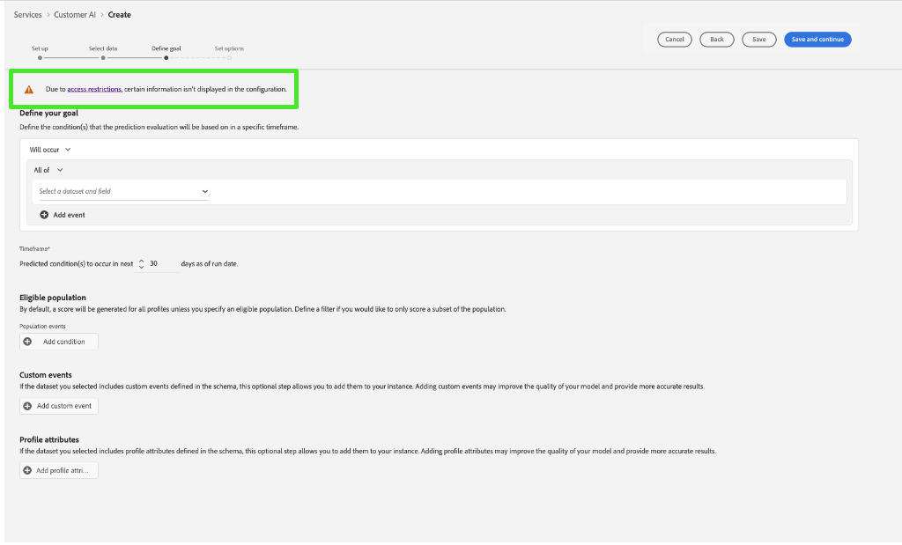Click the Add custom event button
The width and height of the screenshot is (902, 545).
59,406
